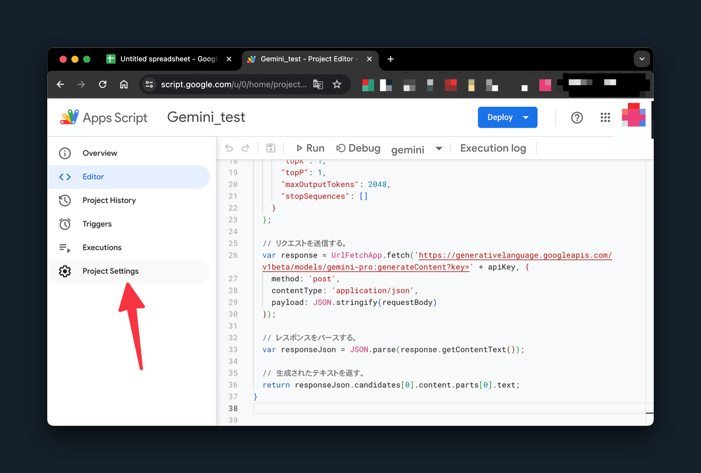Select the Editor code brackets icon
Image resolution: width=701 pixels, height=473 pixels.
point(65,177)
